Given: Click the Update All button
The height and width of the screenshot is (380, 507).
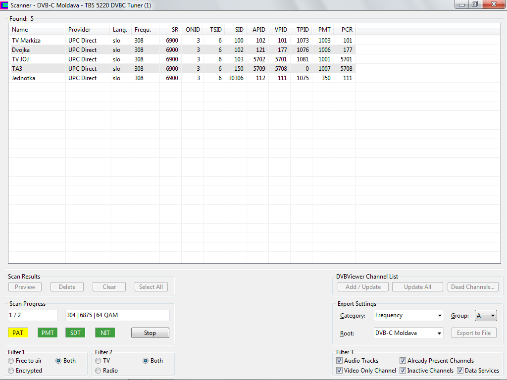Looking at the screenshot, I should (417, 287).
